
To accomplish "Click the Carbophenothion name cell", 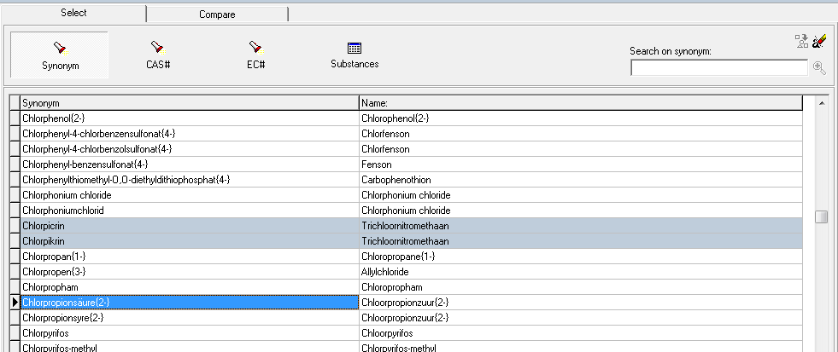I will tap(580, 180).
